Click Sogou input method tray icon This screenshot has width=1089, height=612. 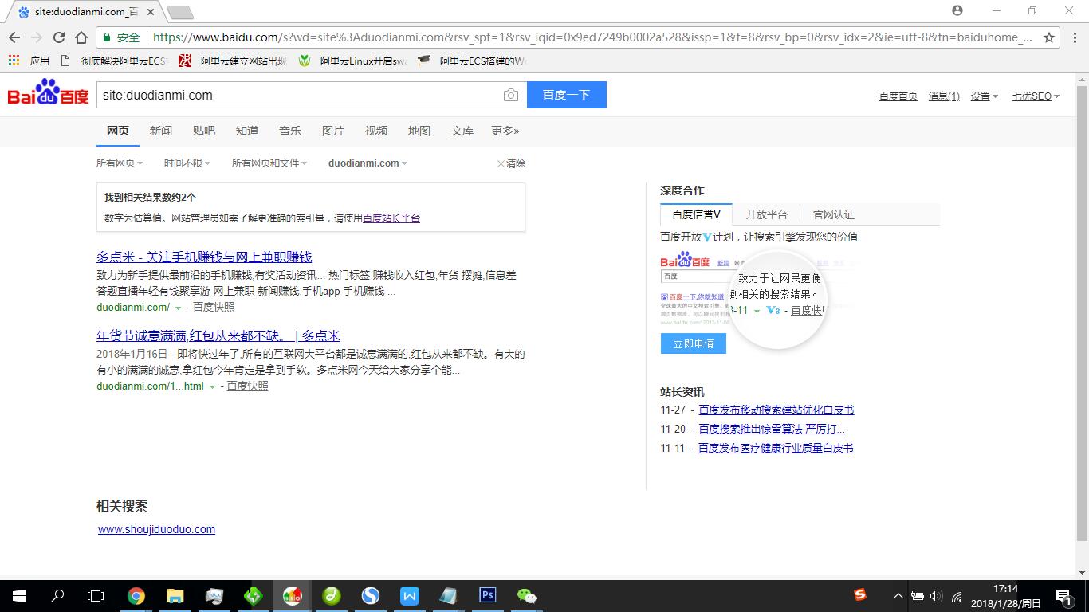(860, 594)
